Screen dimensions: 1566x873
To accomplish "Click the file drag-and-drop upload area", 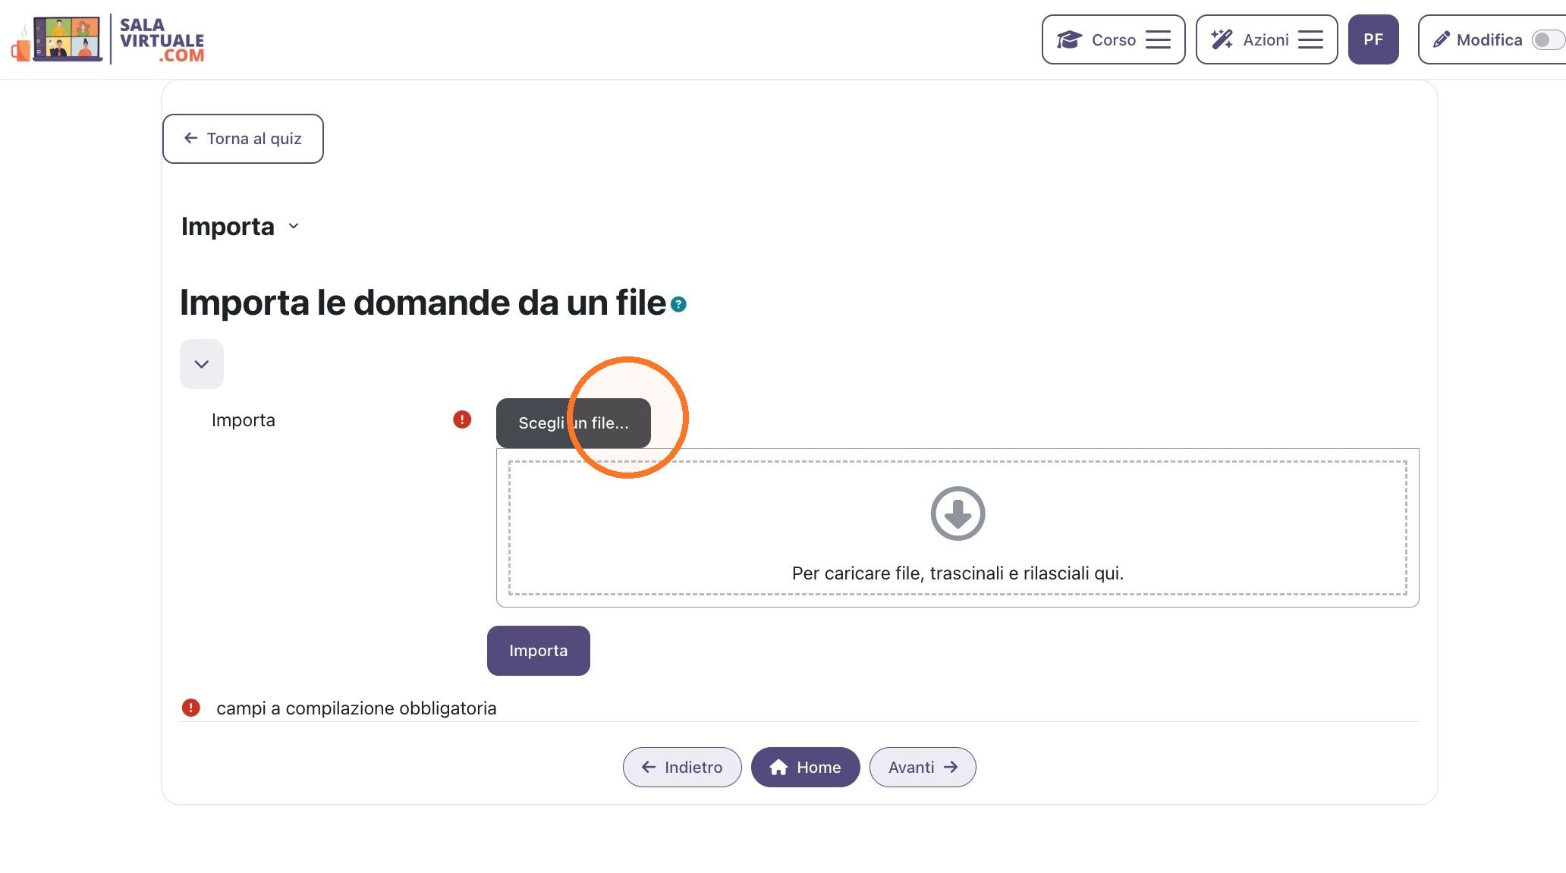I will 958,528.
